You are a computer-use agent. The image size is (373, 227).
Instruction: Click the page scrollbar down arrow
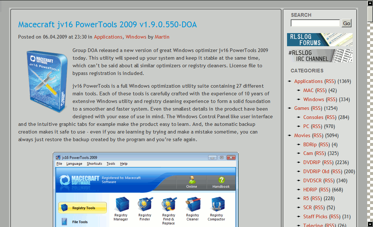(370, 224)
